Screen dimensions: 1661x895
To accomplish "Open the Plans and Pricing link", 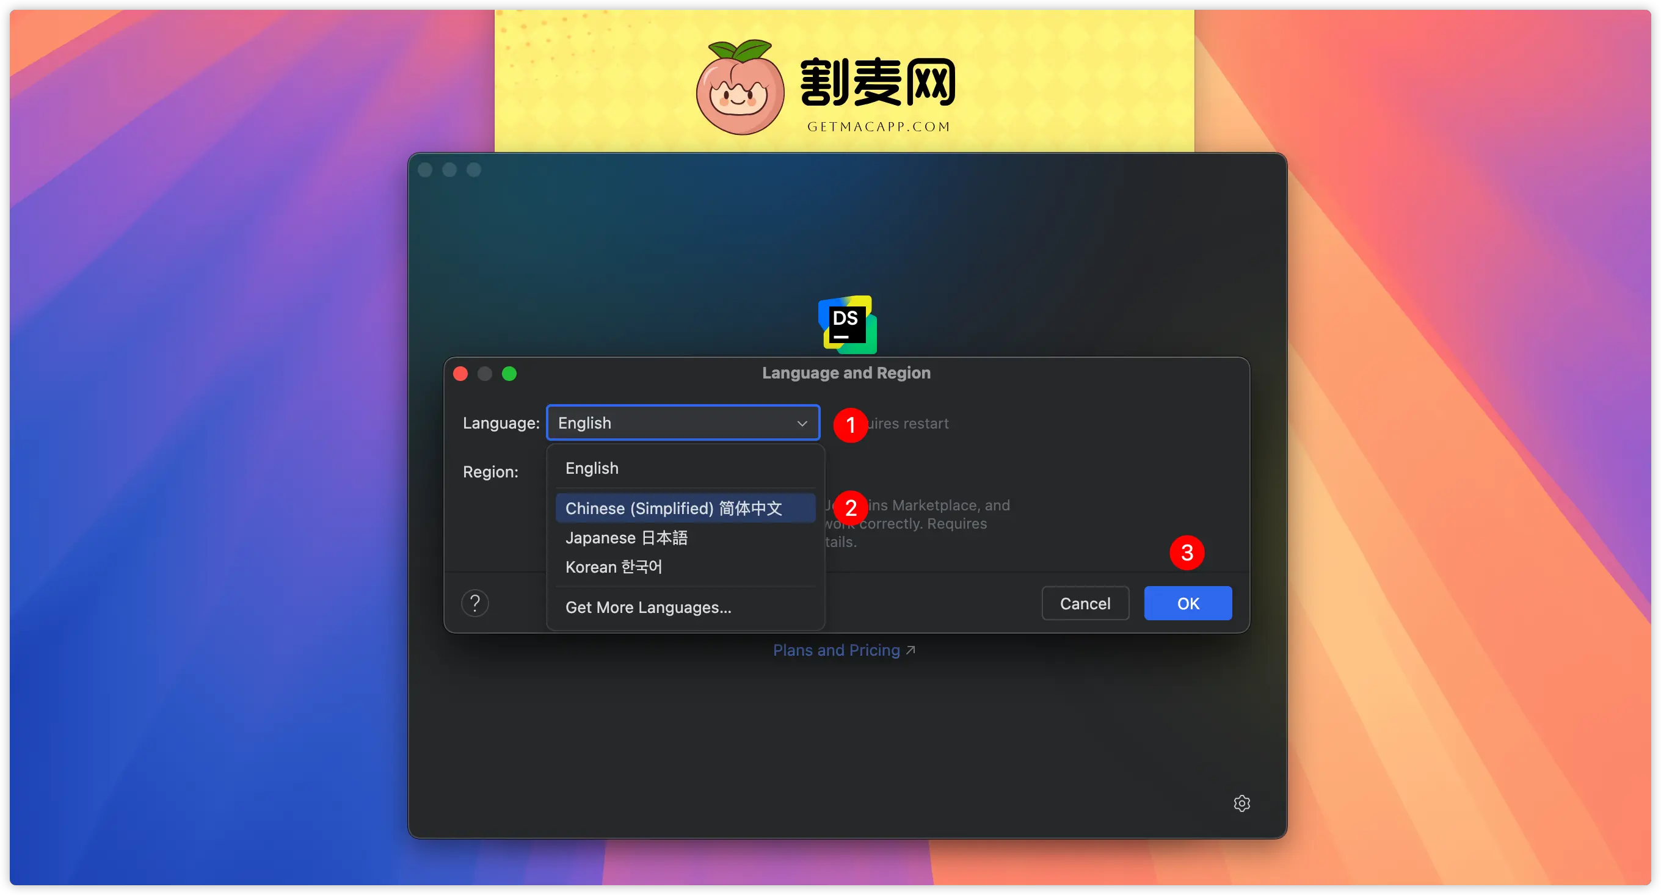I will tap(837, 650).
